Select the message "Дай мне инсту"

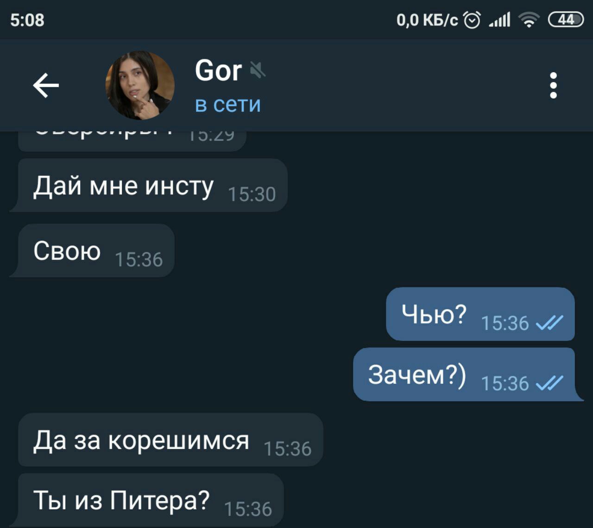[x=148, y=186]
